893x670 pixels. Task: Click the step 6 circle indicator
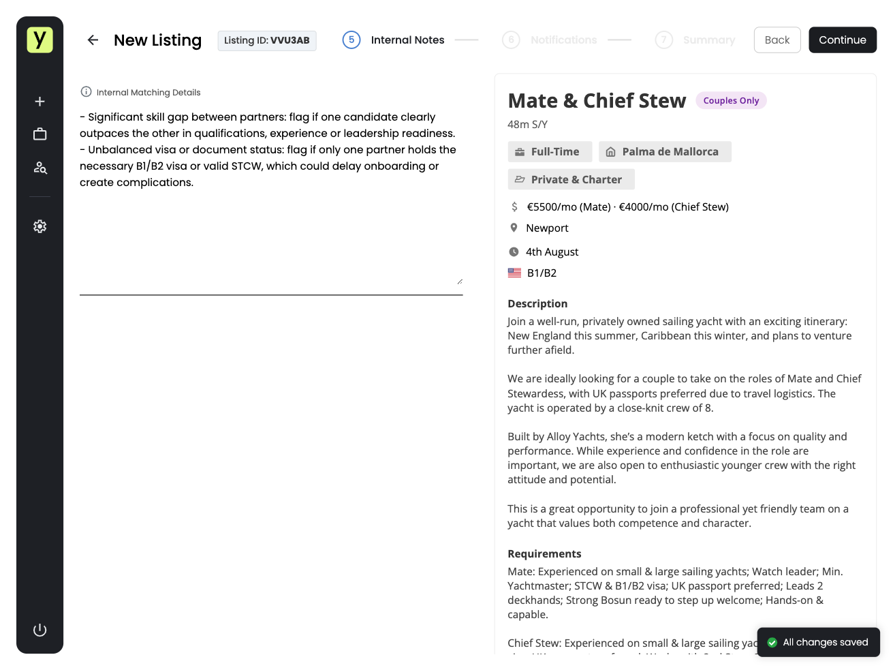(511, 40)
